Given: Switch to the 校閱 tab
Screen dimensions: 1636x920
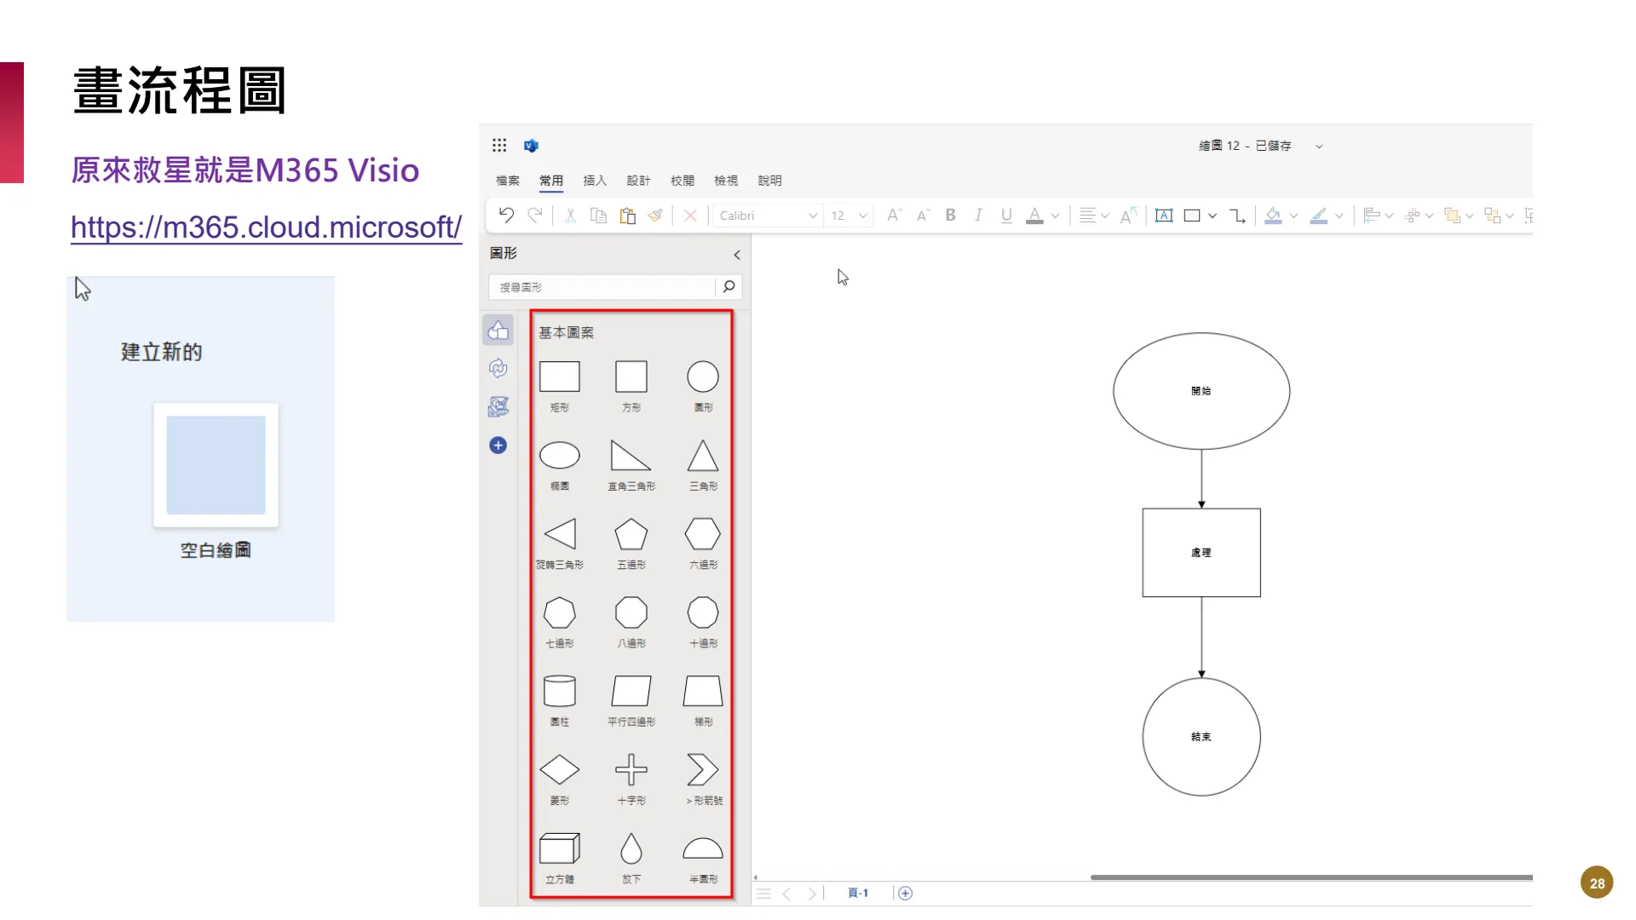Looking at the screenshot, I should 683,181.
